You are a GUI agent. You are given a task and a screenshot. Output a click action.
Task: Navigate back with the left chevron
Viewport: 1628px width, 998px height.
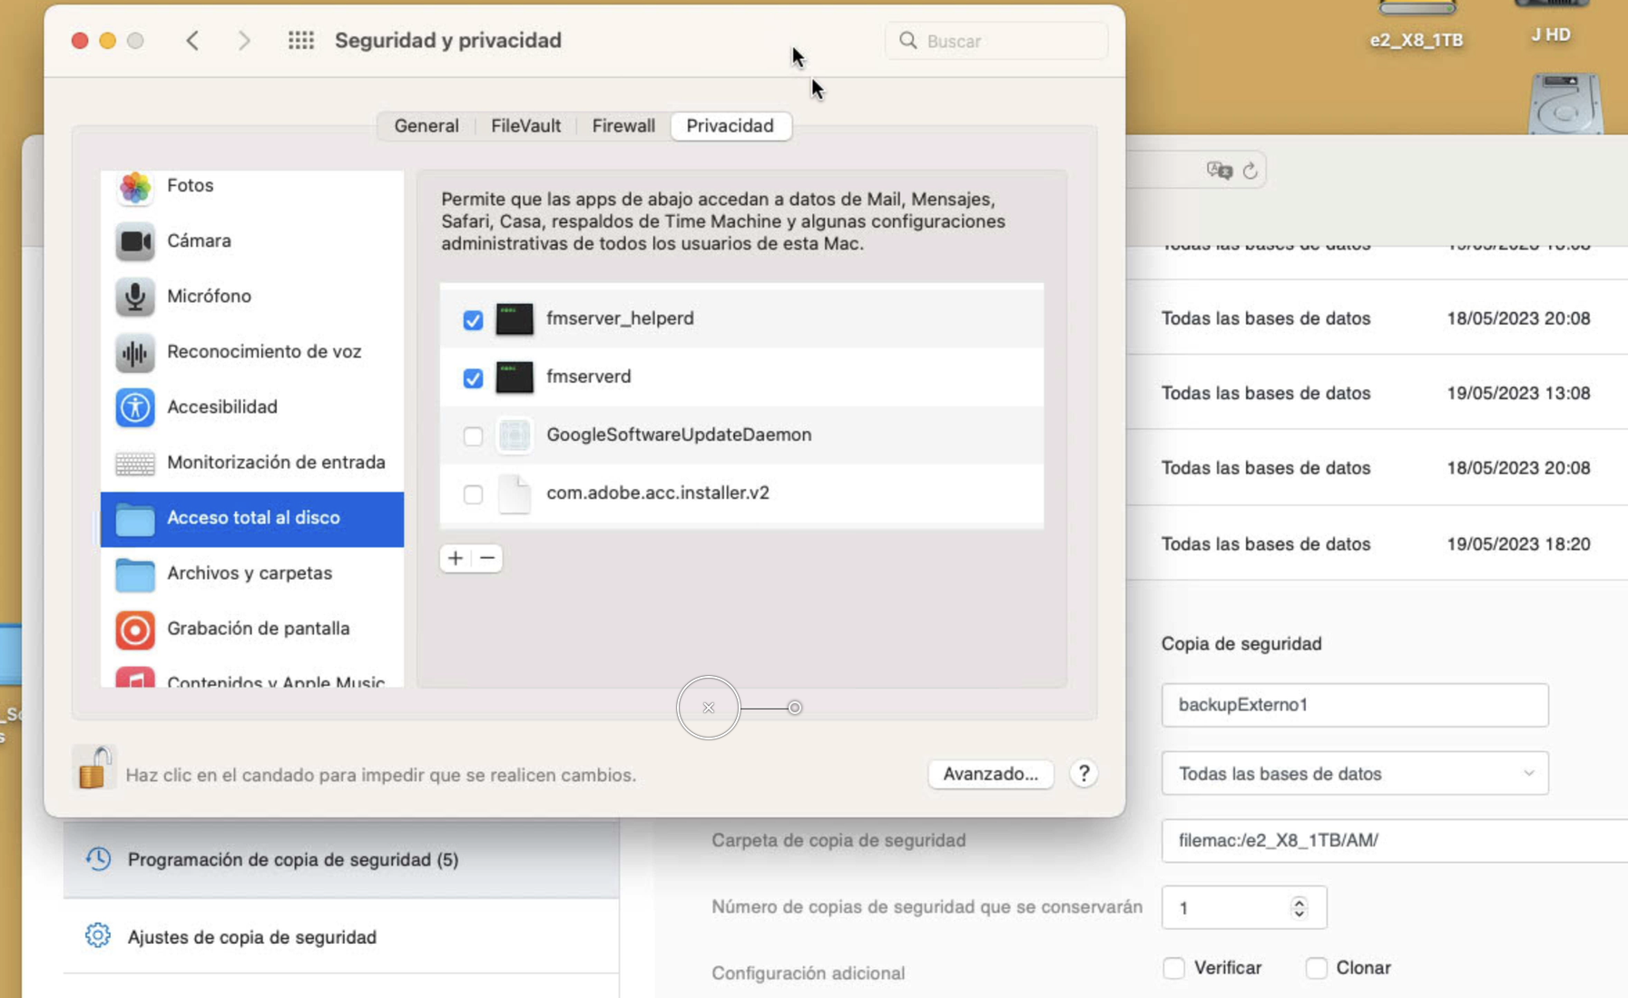coord(192,40)
